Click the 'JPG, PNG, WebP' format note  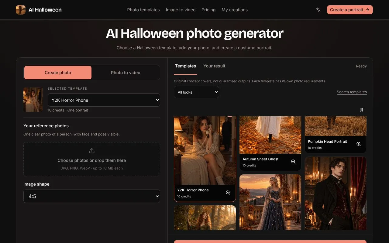point(92,168)
